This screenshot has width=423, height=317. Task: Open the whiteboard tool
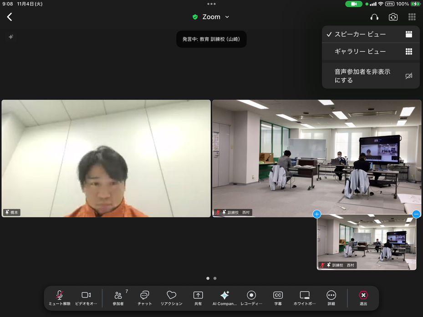(305, 298)
